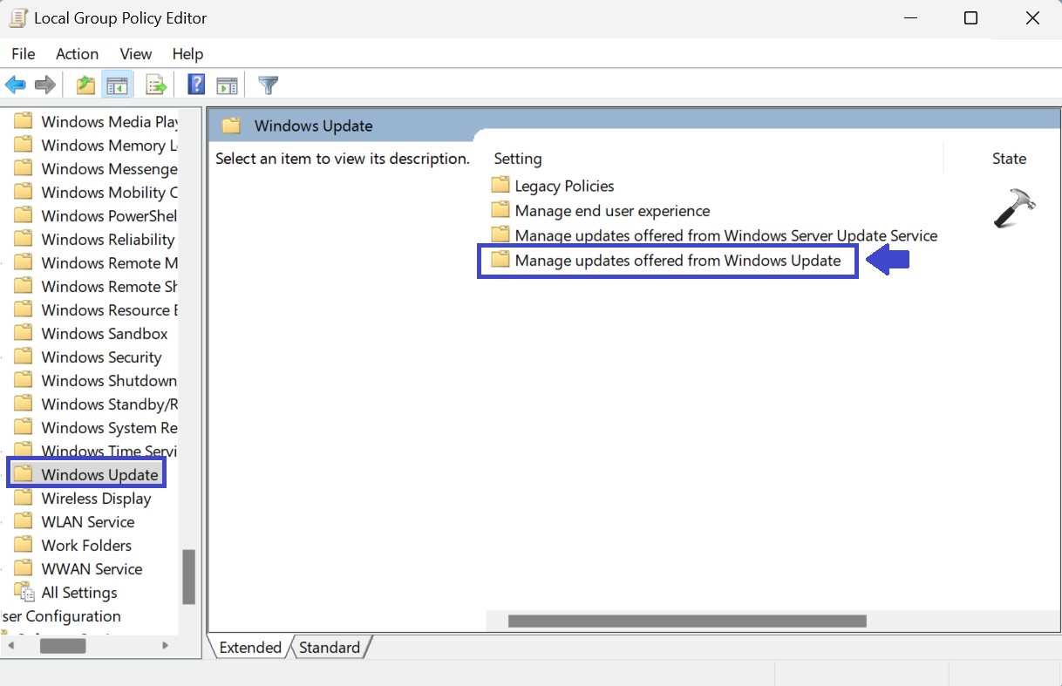This screenshot has height=686, width=1062.
Task: Click the Export List toolbar icon
Action: point(156,85)
